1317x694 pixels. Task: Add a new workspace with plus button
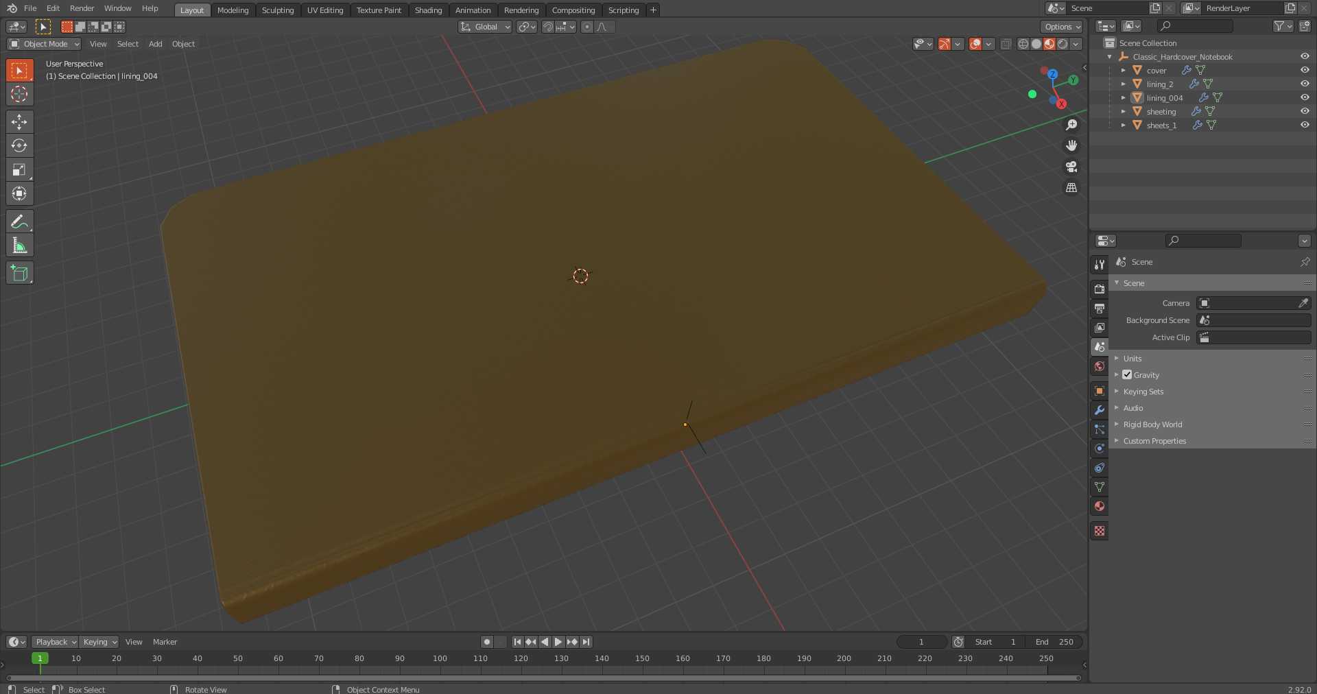[x=653, y=10]
